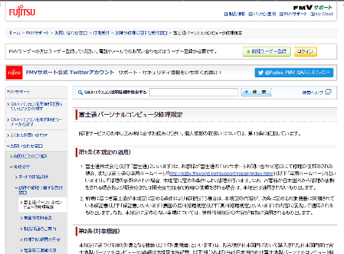Click the green 新規ユーザー登録 button
The image size is (344, 254).
pos(267,52)
